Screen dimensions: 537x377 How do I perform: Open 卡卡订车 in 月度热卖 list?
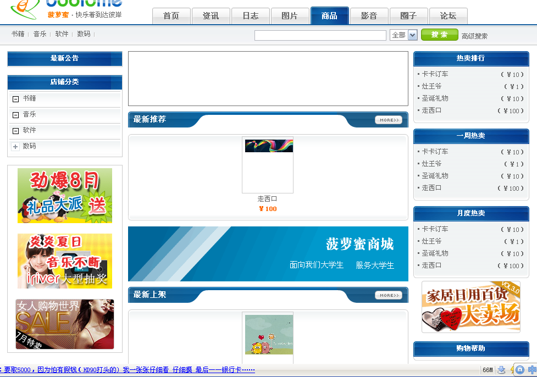coord(435,229)
